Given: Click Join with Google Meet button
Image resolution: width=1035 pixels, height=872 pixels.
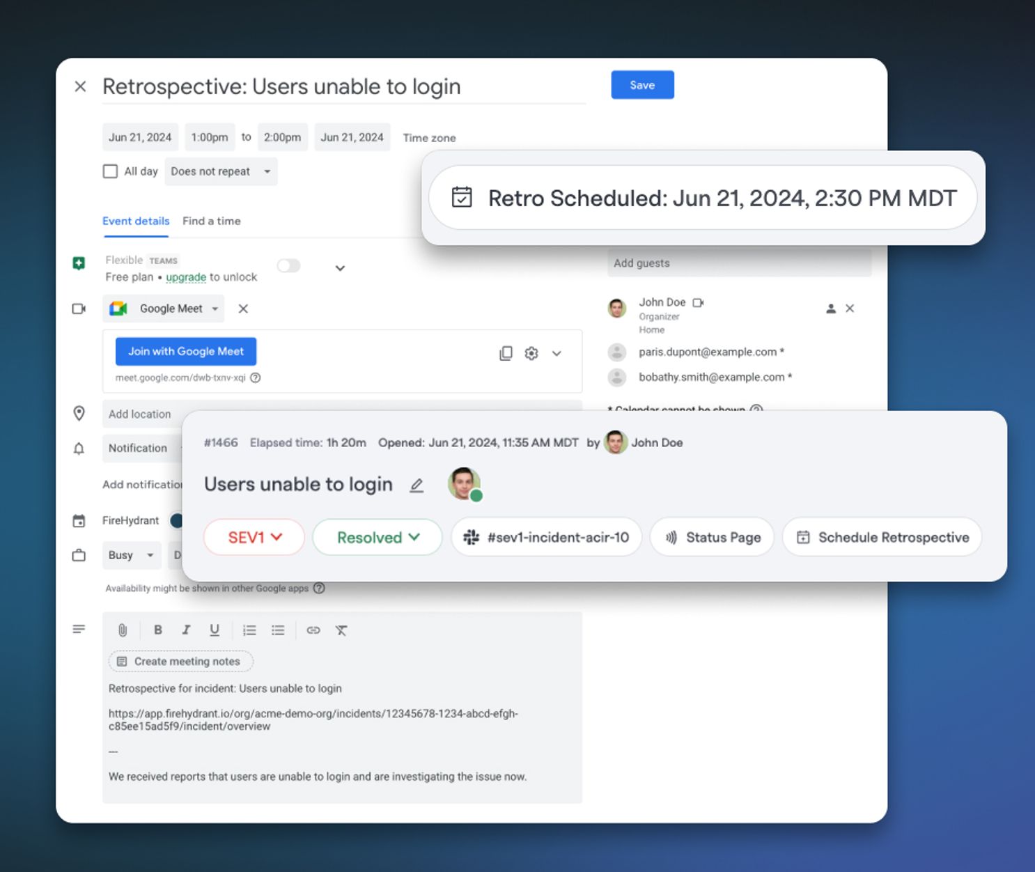Looking at the screenshot, I should tap(186, 352).
